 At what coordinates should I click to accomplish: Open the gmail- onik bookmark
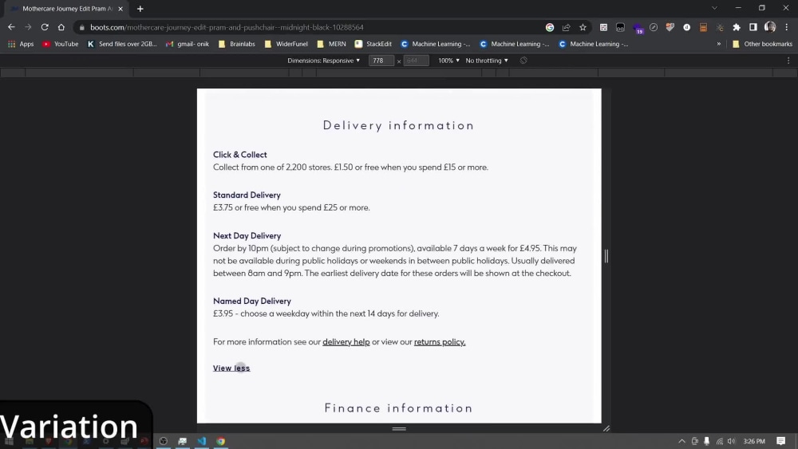tap(188, 44)
